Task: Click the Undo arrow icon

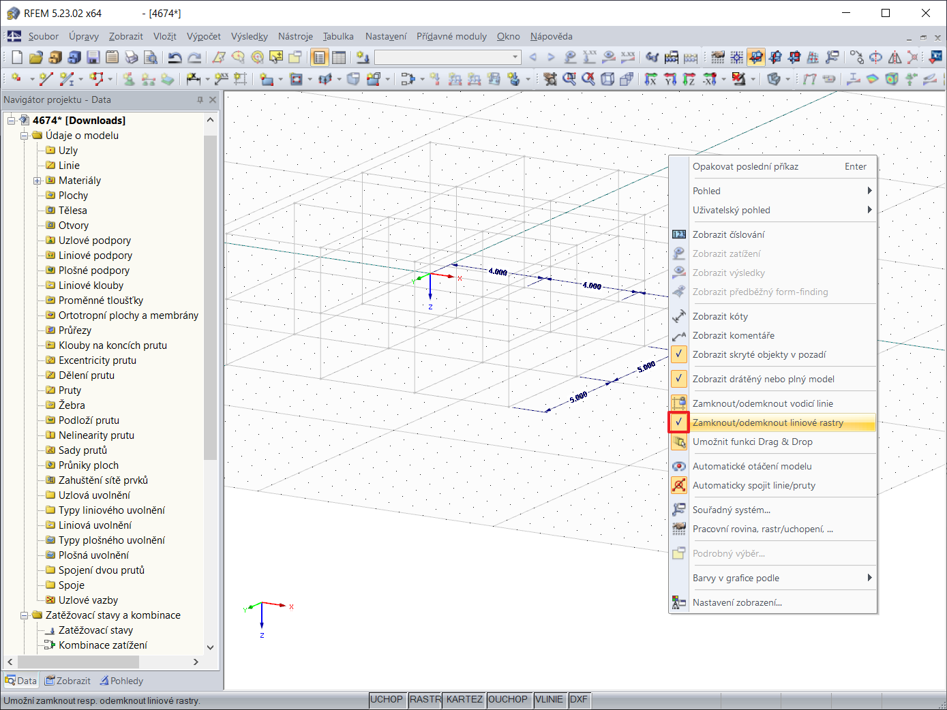Action: 175,58
